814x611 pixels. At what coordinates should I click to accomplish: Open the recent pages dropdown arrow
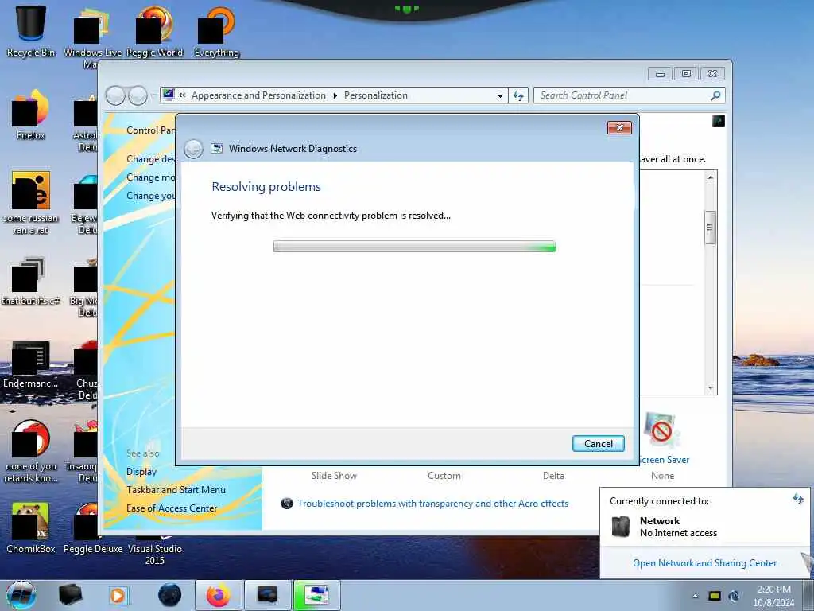(153, 95)
